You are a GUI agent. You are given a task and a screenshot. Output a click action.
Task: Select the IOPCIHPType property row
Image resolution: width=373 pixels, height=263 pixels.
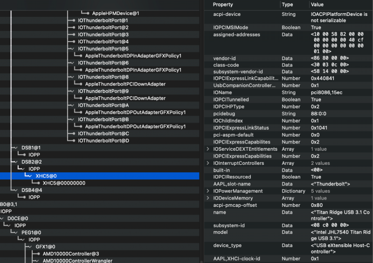pos(288,107)
